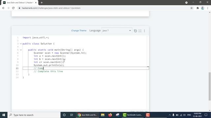Open Chrome three-dot menu
Screen dimensions: 211x118
[x=208, y=8]
